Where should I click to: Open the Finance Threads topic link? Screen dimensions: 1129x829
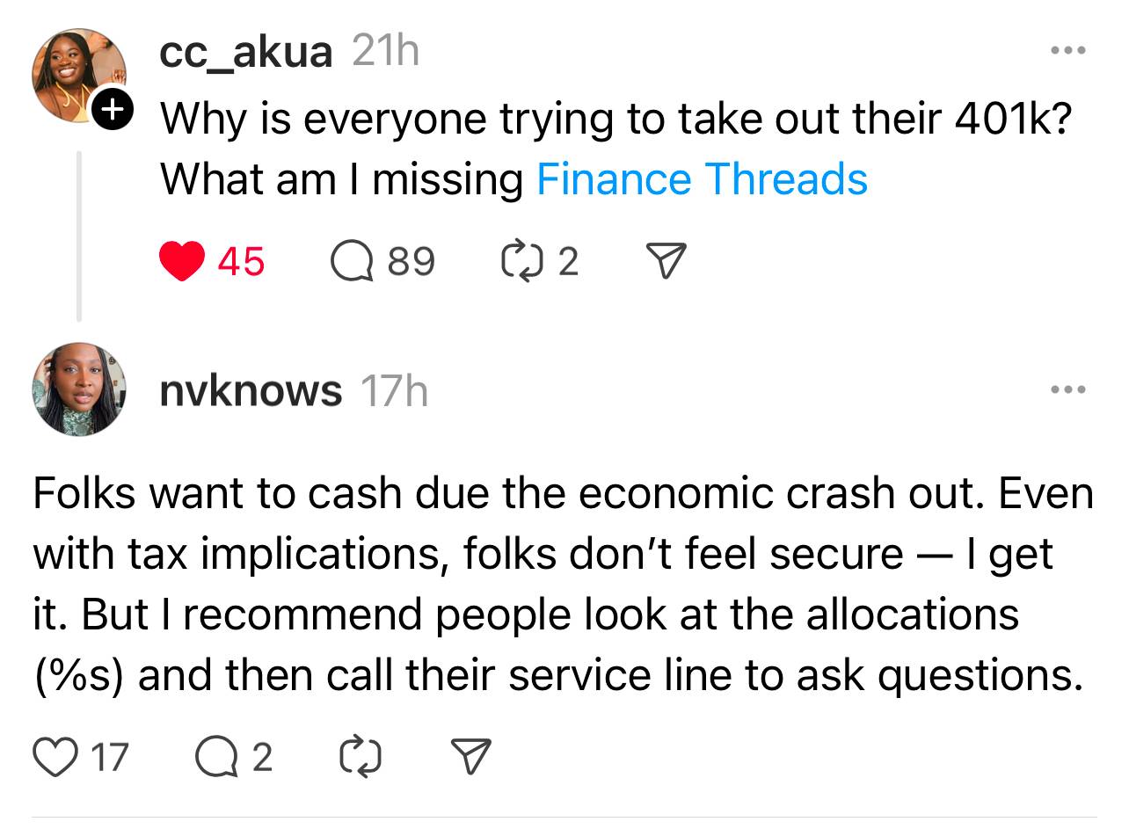coord(702,179)
